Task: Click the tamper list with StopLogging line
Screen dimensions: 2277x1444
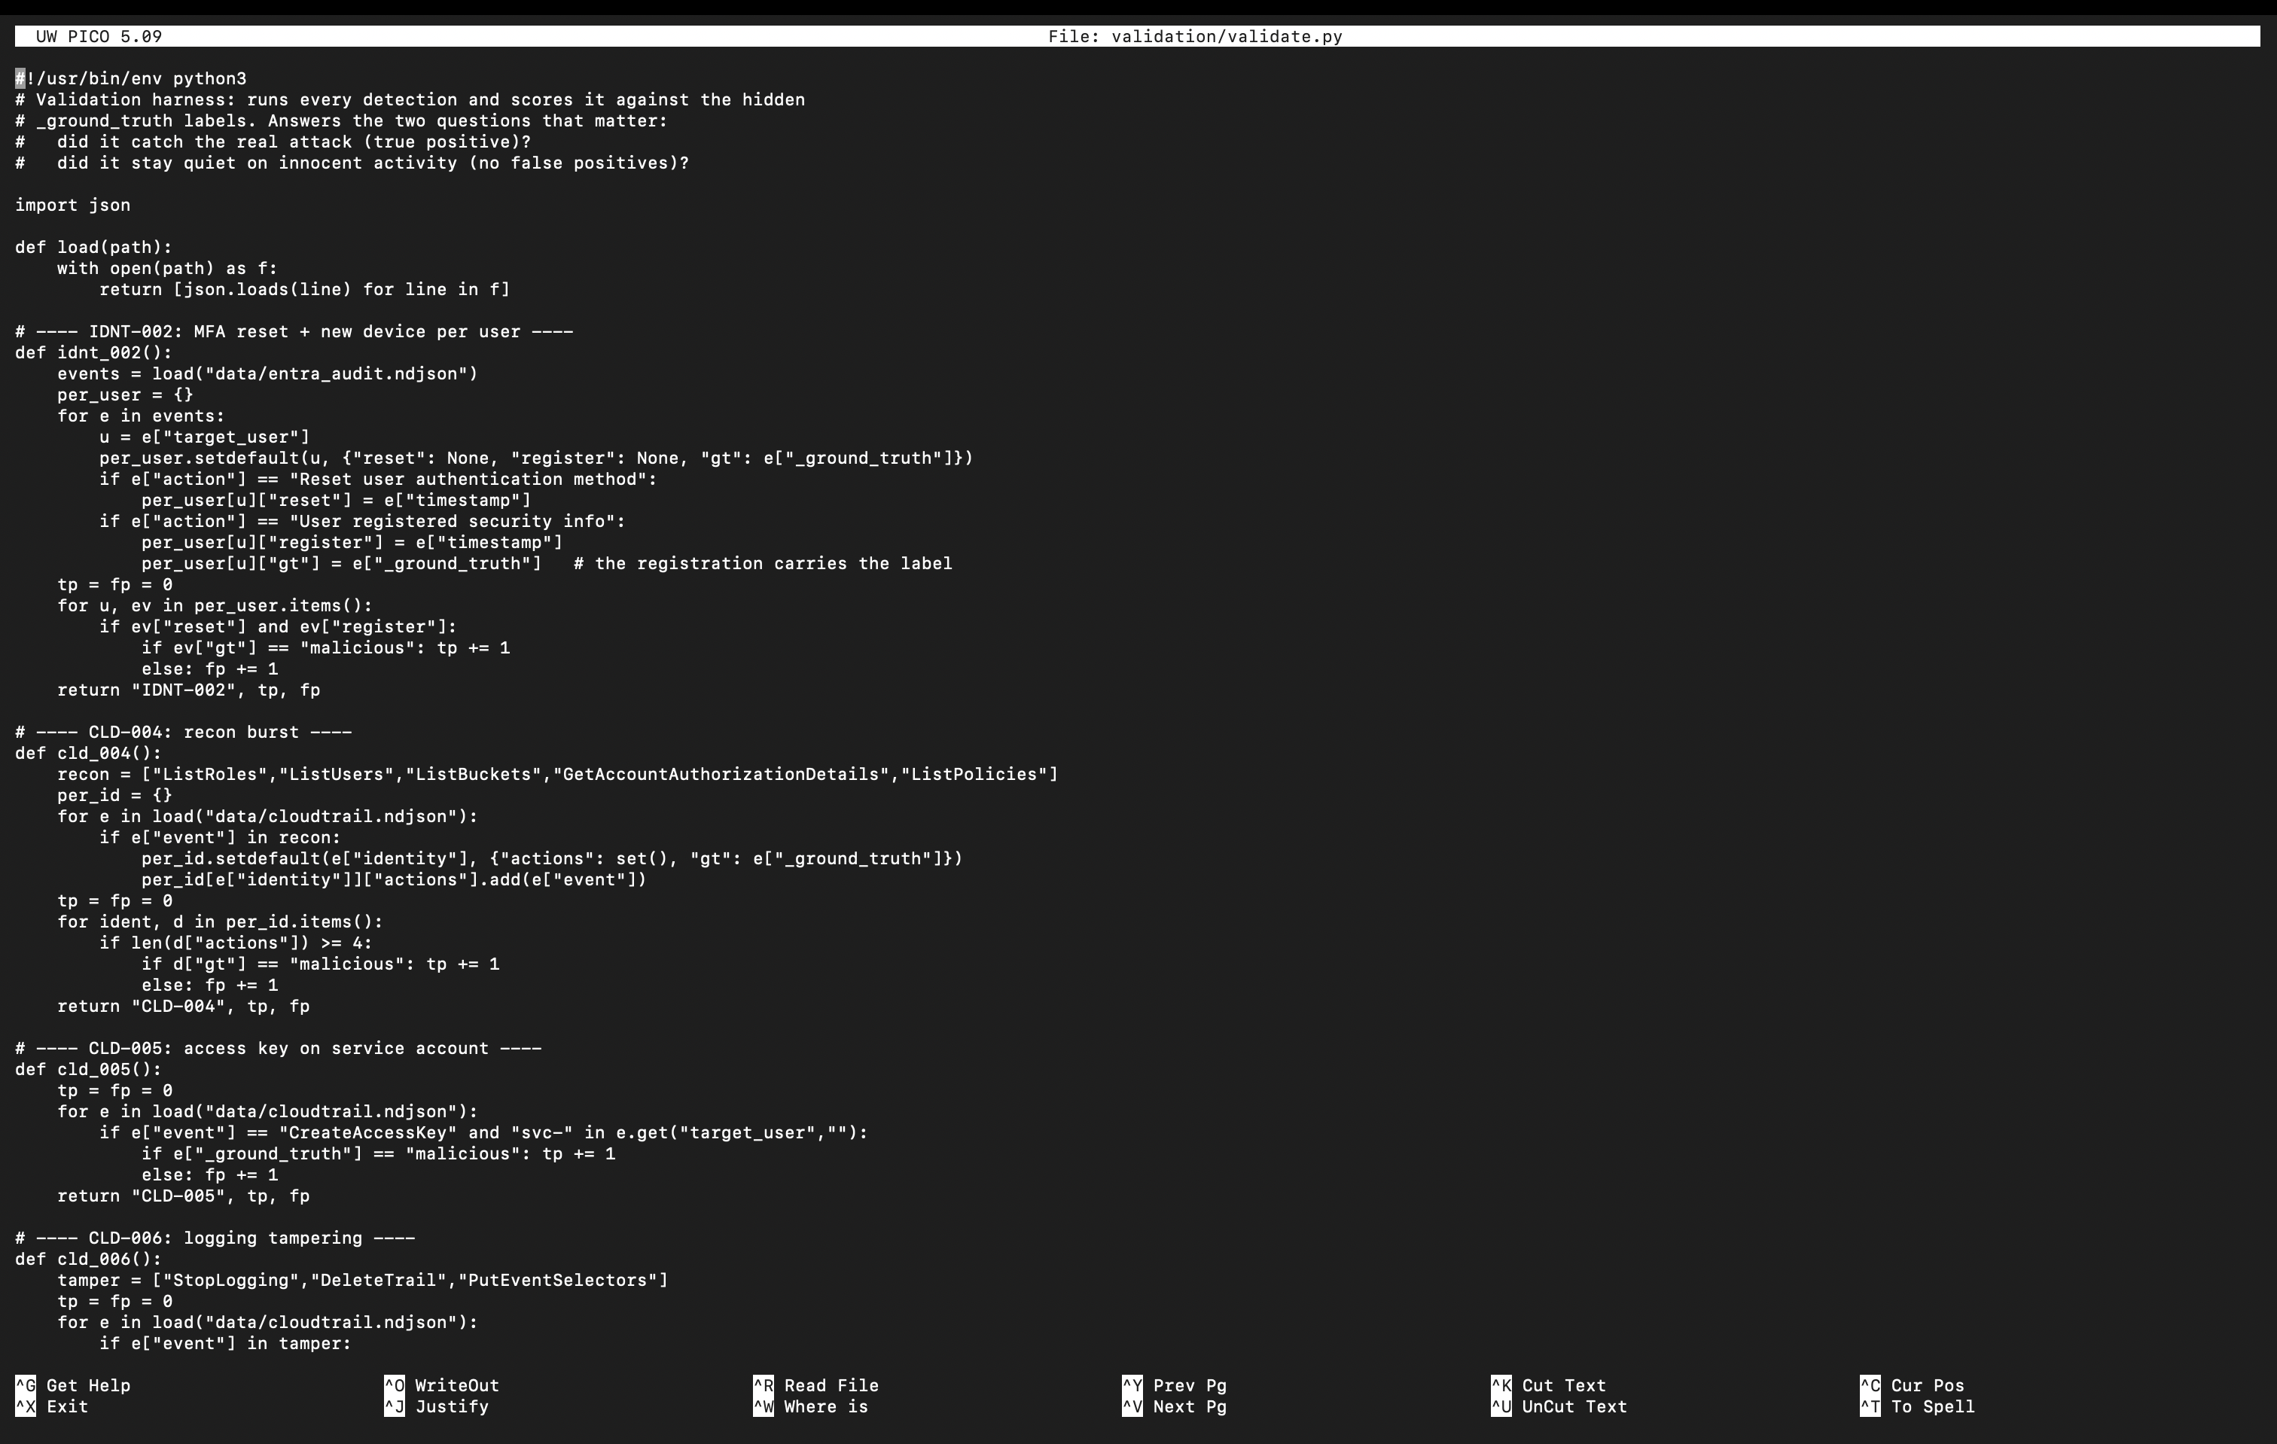Action: 362,1281
